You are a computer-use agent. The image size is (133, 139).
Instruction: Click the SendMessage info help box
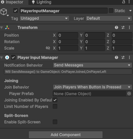(68, 72)
